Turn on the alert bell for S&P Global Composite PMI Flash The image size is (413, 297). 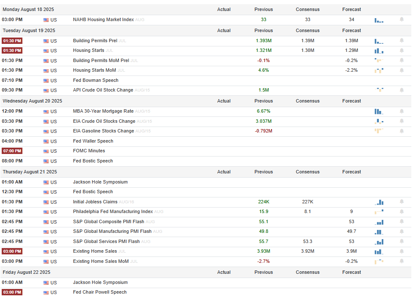tap(402, 221)
